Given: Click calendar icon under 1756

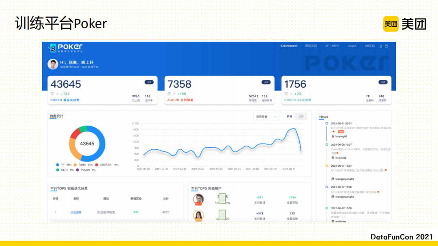Looking at the screenshot, I should tap(286, 94).
